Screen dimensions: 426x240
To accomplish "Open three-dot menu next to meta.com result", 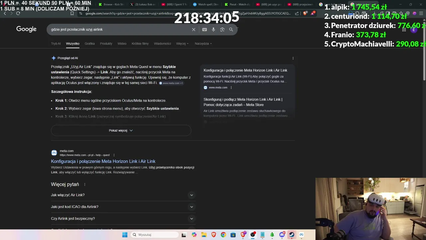I will pos(114,155).
